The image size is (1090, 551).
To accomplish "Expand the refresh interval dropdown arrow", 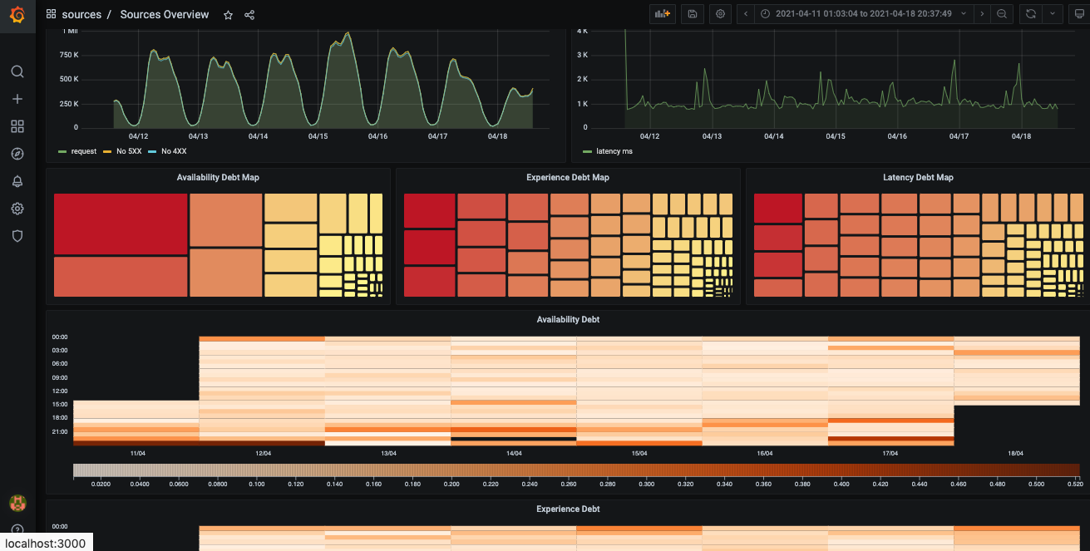I will point(1053,14).
